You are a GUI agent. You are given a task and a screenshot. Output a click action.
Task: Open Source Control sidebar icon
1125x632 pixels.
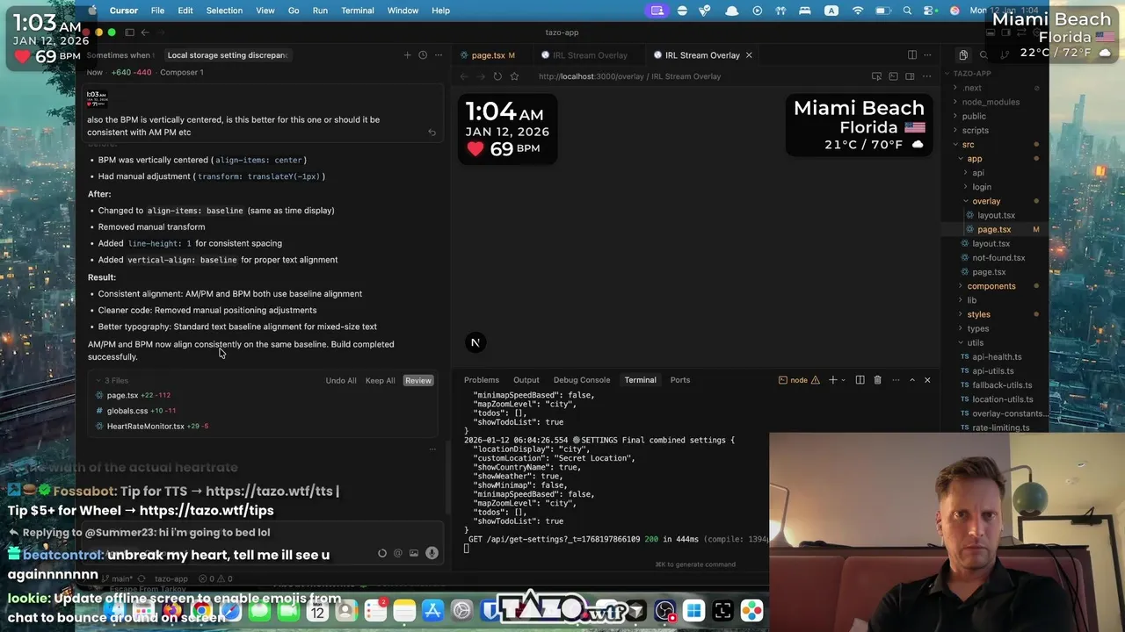pyautogui.click(x=1003, y=55)
